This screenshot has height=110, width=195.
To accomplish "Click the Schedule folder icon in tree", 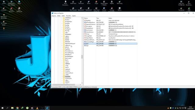I will click(64, 77).
